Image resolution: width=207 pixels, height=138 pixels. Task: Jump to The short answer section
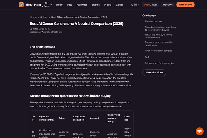click(x=154, y=21)
